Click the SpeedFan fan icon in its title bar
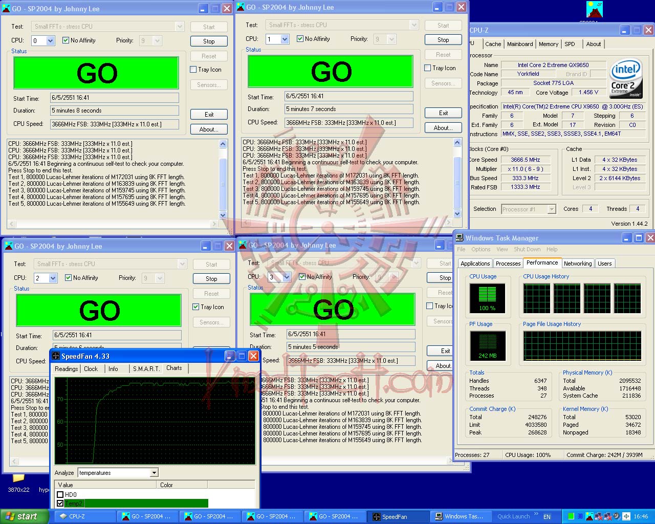Screen dimensions: 655x524 point(56,356)
